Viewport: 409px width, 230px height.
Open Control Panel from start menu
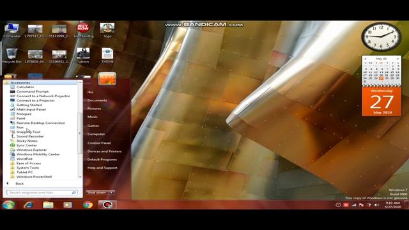click(99, 143)
